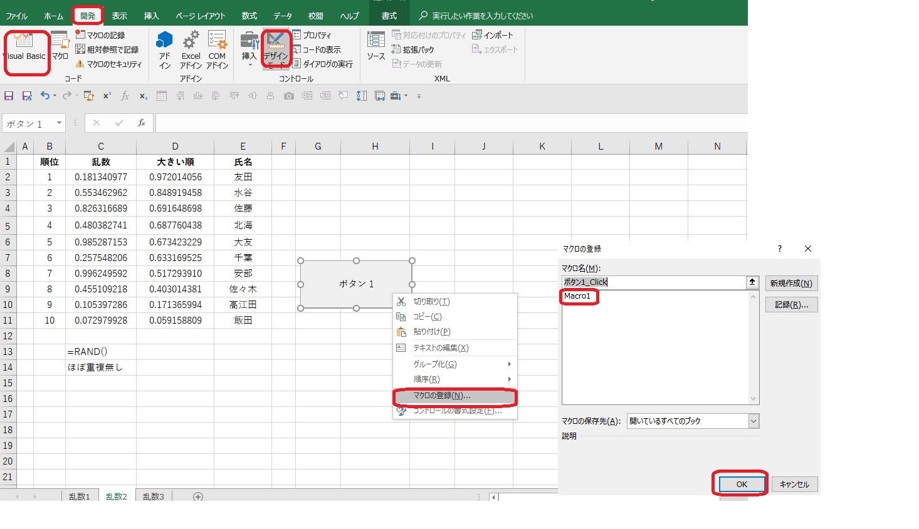Toggle 相対参照で記録 option

pyautogui.click(x=107, y=49)
